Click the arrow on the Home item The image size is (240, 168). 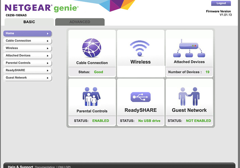click(48, 34)
